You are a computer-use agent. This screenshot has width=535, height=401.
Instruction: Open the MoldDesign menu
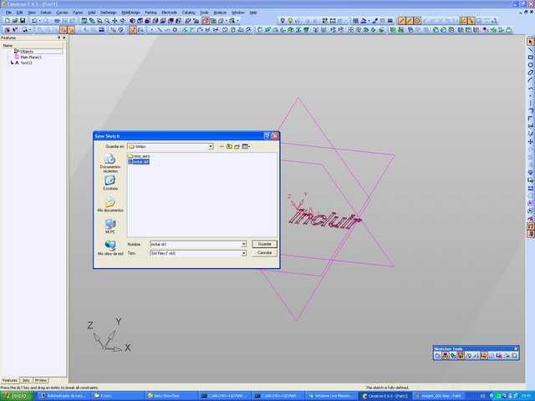tap(130, 13)
